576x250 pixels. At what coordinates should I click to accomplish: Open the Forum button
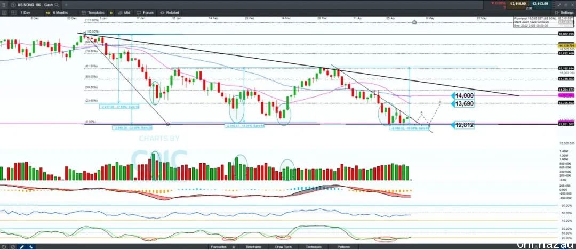coord(145,12)
